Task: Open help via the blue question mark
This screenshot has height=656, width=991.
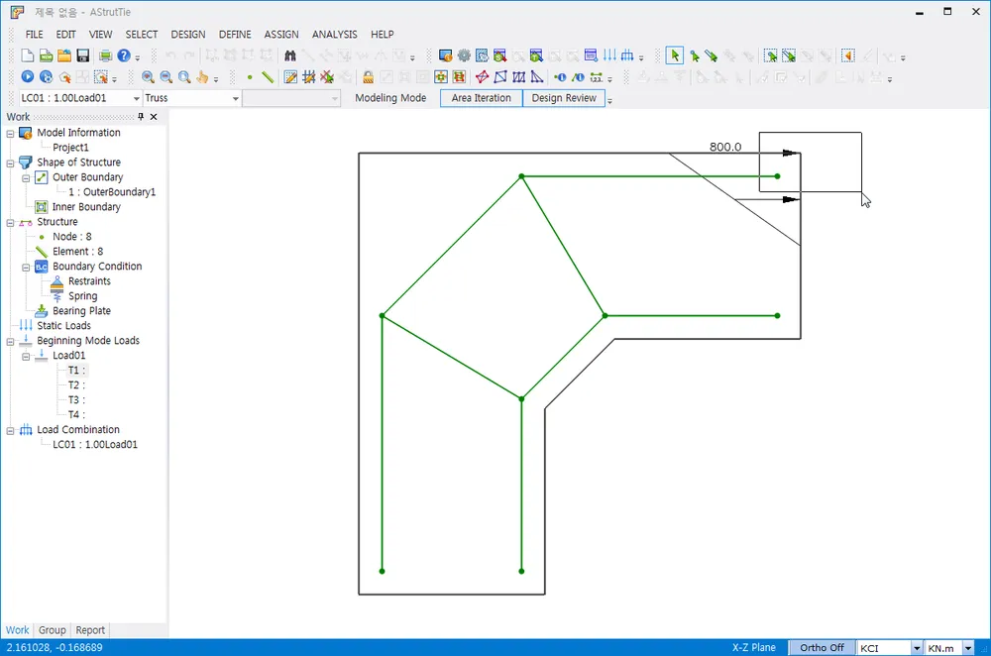Action: 124,56
